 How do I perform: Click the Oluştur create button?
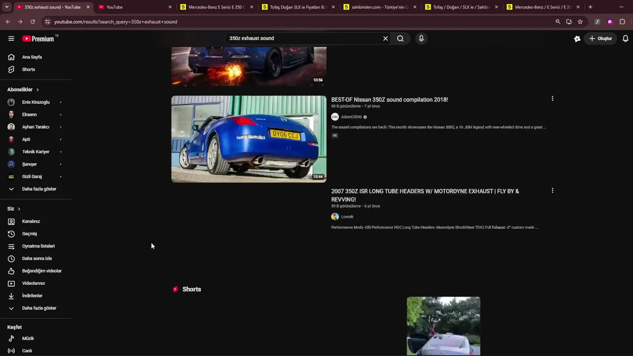point(601,39)
